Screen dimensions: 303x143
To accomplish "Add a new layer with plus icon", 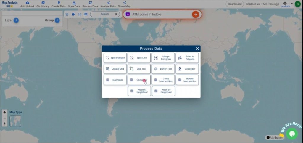I will coord(16,20).
